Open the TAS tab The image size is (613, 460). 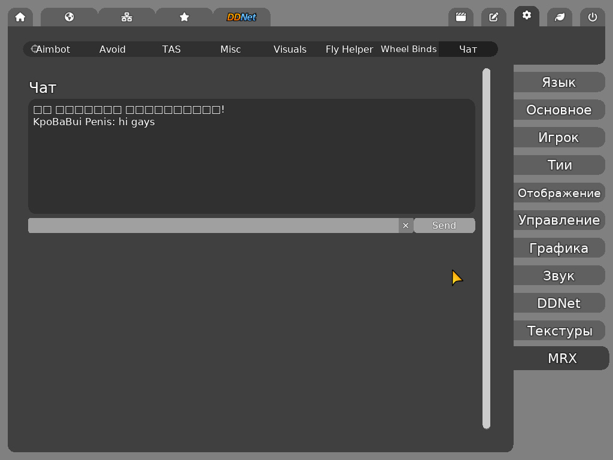[x=171, y=49]
